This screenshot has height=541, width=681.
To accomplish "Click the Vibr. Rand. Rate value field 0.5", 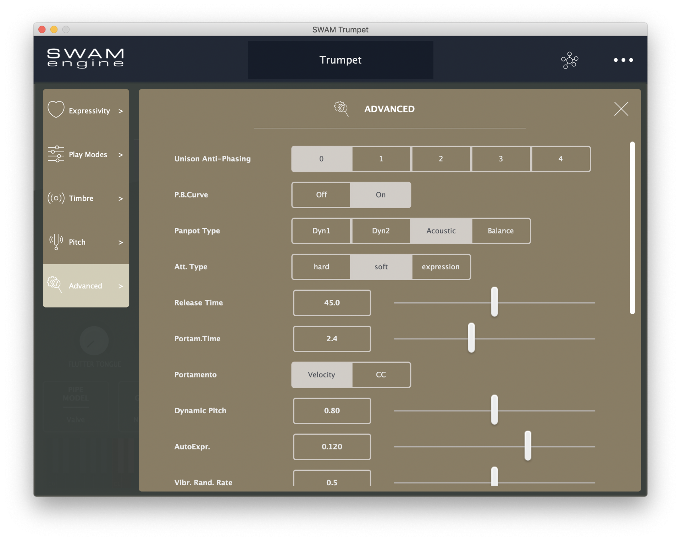I will tap(332, 478).
